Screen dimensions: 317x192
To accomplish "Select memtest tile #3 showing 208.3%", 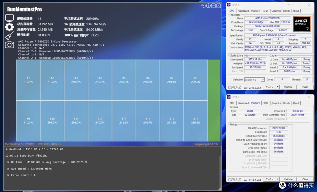I will 76,80.
